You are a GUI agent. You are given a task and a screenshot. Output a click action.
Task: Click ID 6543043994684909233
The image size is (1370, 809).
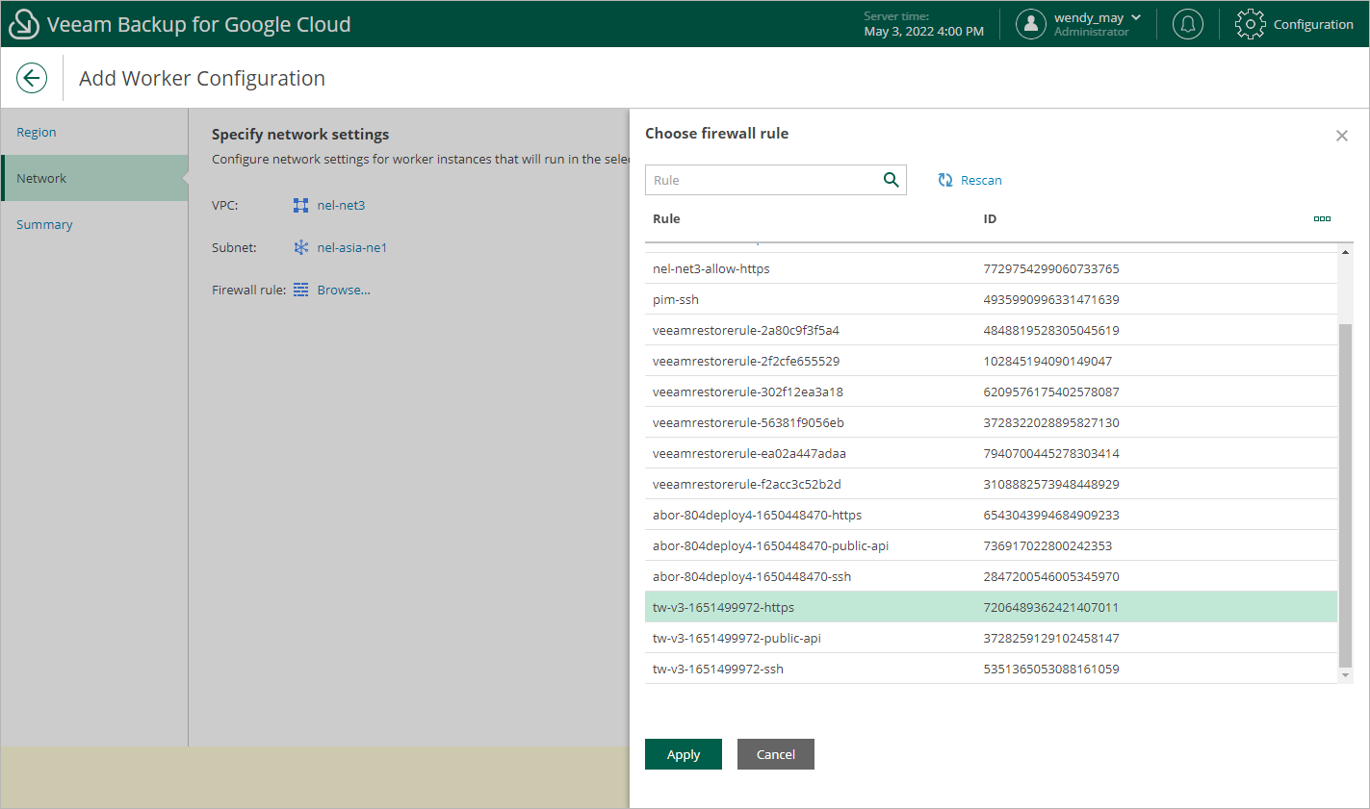coord(1051,515)
